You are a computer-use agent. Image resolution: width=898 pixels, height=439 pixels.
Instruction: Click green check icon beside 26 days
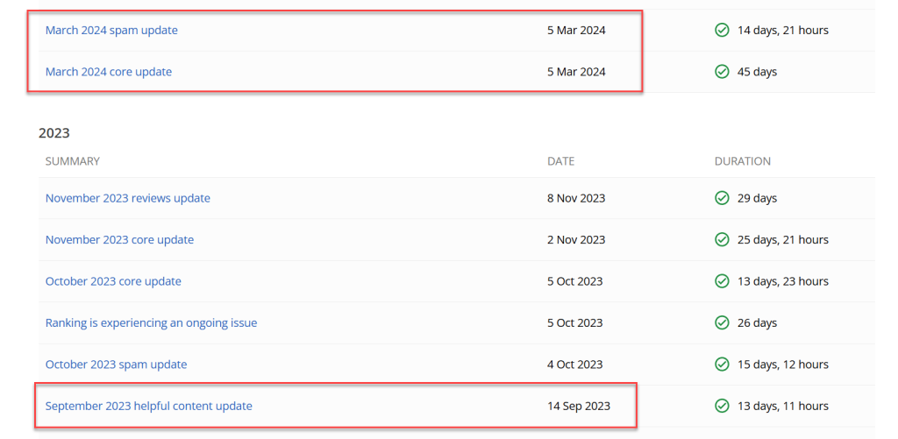click(x=722, y=322)
